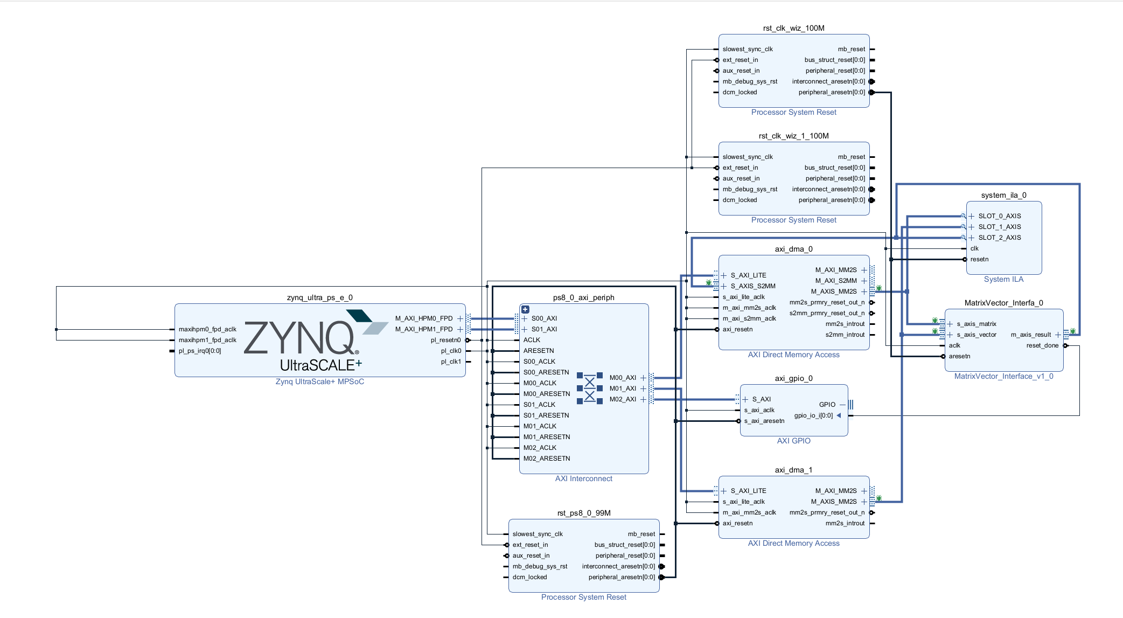Click the System ILA block type label

1003,279
